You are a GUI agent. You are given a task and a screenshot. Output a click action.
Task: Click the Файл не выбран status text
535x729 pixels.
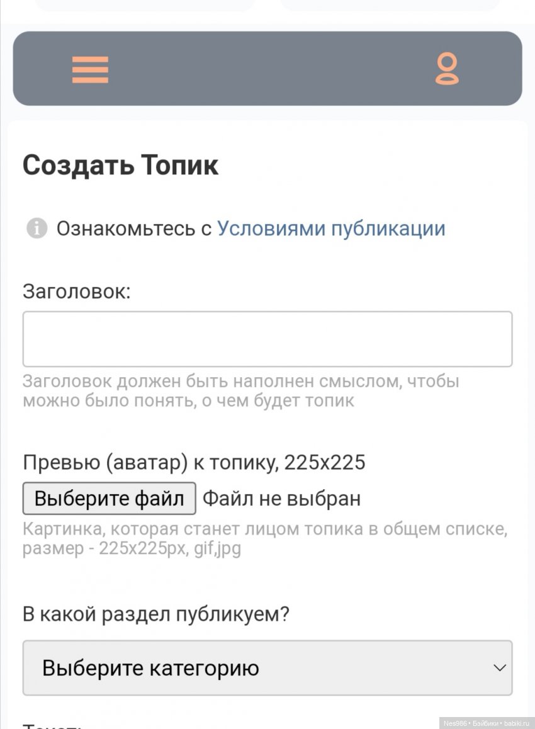[x=281, y=499]
